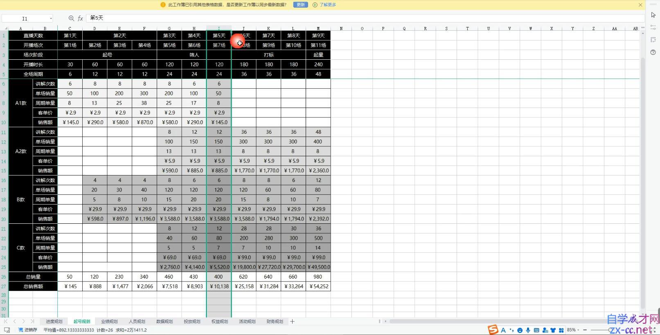Screen dimensions: 660x335
Task: Select column N header
Action: [341, 29]
